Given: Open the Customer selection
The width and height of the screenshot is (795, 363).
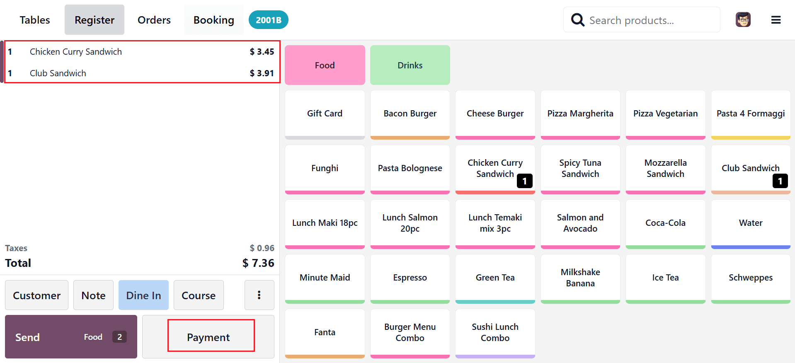Looking at the screenshot, I should pyautogui.click(x=36, y=295).
